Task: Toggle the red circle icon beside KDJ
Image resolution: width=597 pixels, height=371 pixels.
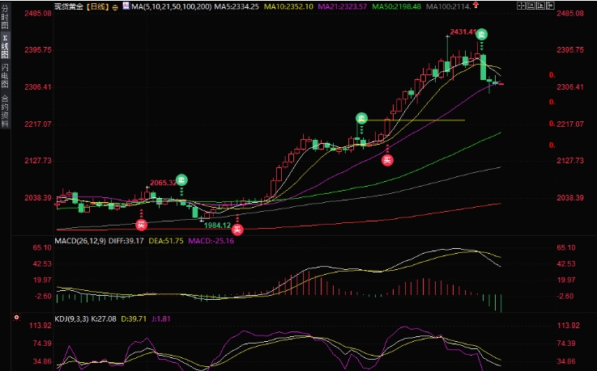Action: click(16, 318)
